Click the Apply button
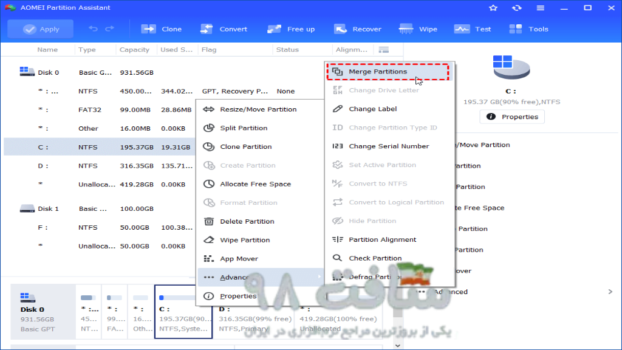This screenshot has height=350, width=622. click(x=41, y=29)
